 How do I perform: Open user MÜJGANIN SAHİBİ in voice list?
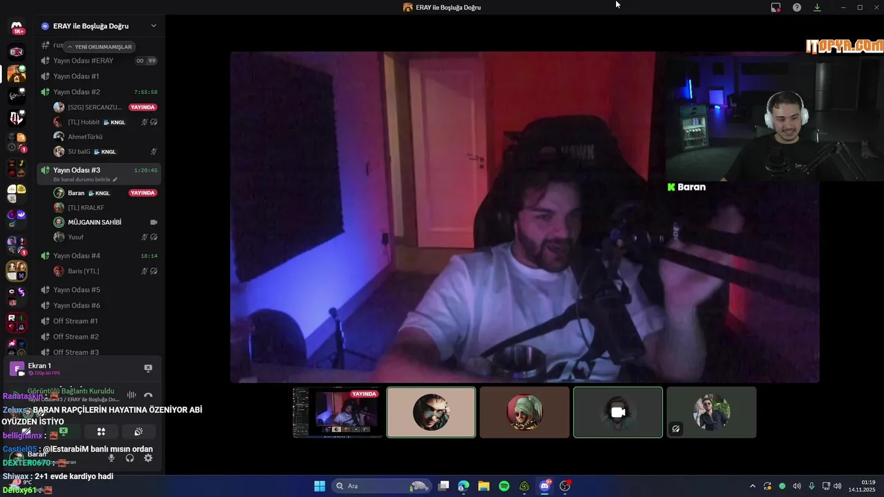point(106,222)
